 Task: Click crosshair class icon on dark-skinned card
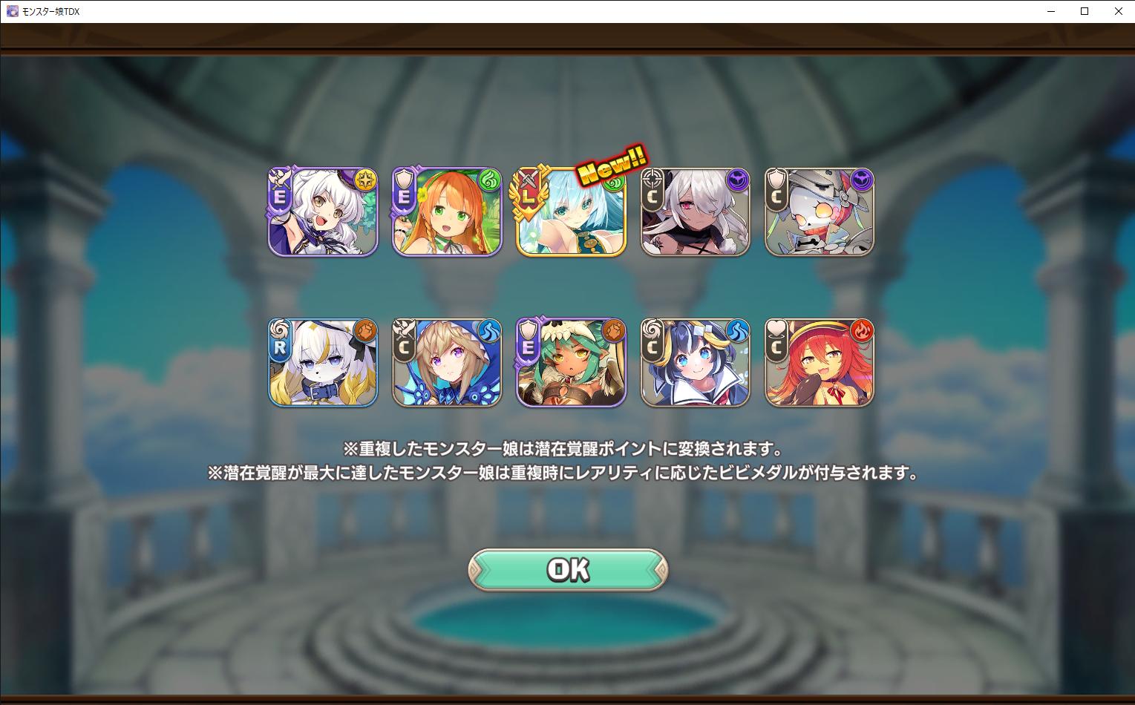pyautogui.click(x=652, y=178)
